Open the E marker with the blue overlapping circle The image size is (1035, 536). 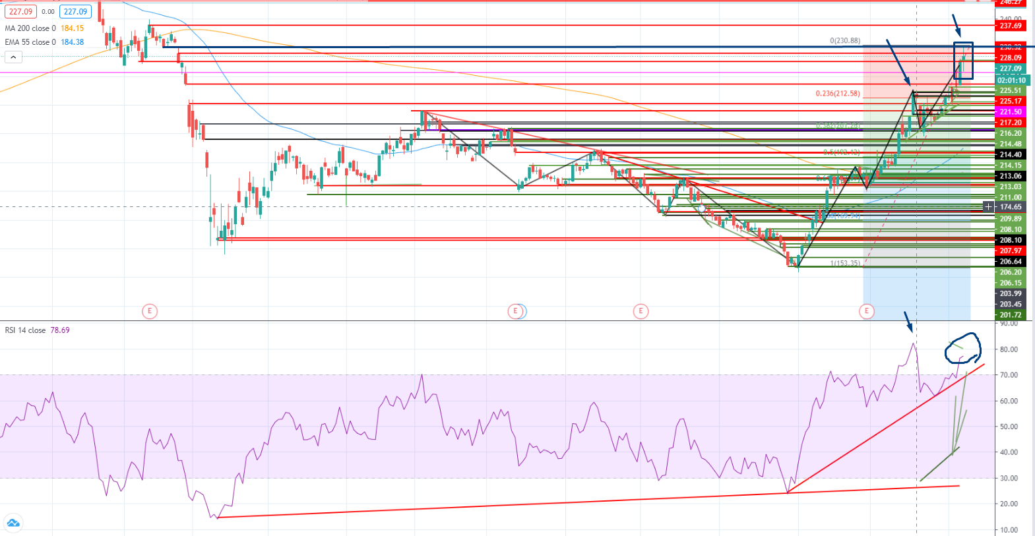pos(516,311)
